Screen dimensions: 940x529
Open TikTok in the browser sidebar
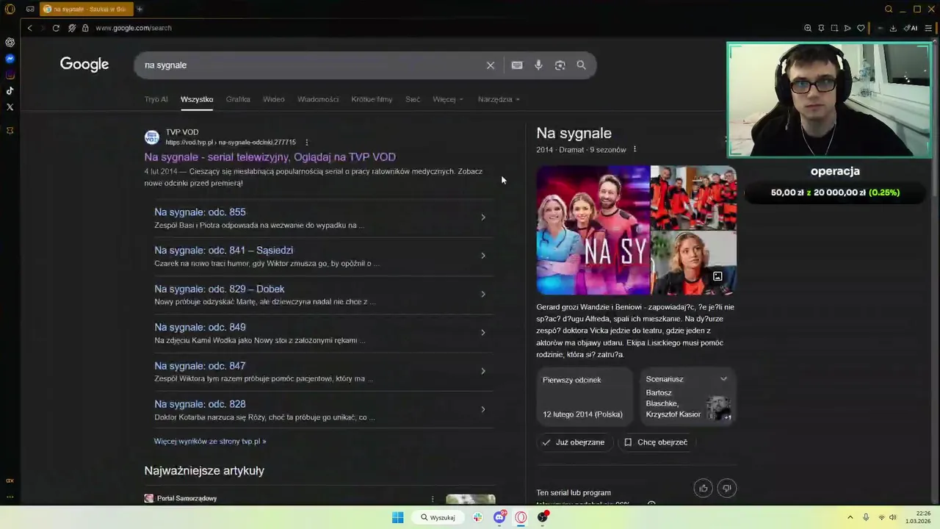[10, 91]
